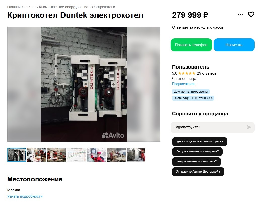View the graph chart thumbnail
260x204 pixels.
[x=76, y=155]
